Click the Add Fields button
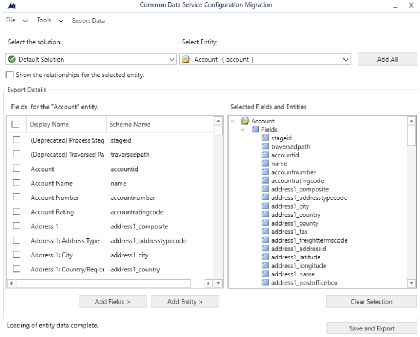Viewport: 420px width, 337px height. click(113, 301)
